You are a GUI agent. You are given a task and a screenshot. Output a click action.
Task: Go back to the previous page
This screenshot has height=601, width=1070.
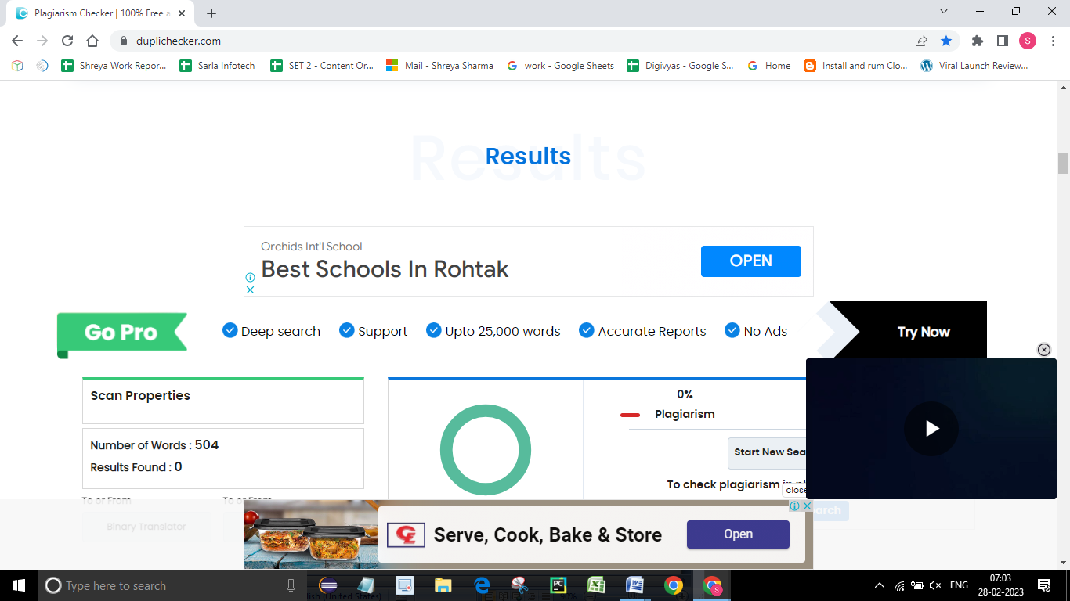coord(17,41)
